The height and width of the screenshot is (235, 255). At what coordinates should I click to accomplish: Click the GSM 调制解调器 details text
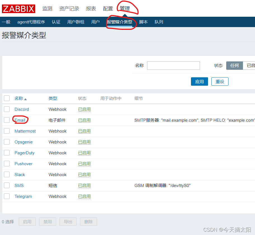pyautogui.click(x=162, y=186)
